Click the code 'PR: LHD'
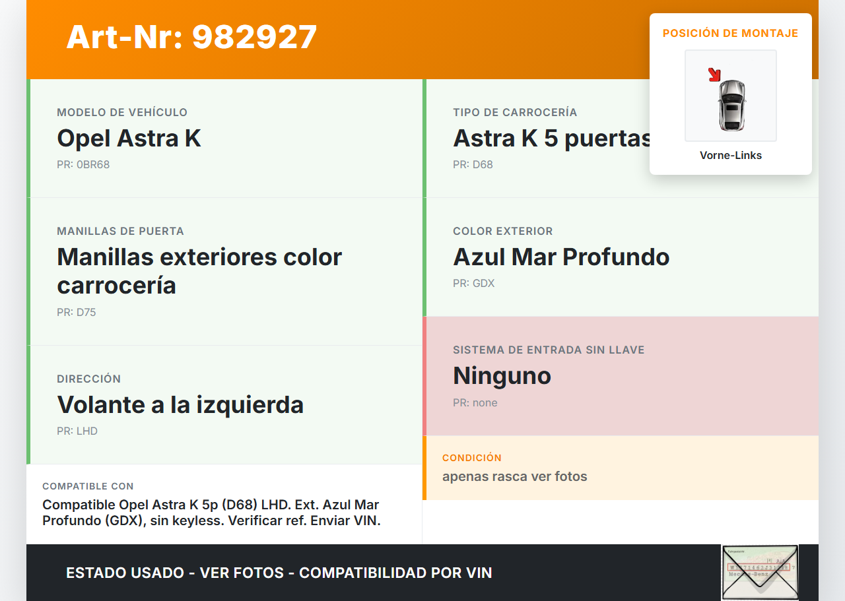The width and height of the screenshot is (845, 601). 77,431
